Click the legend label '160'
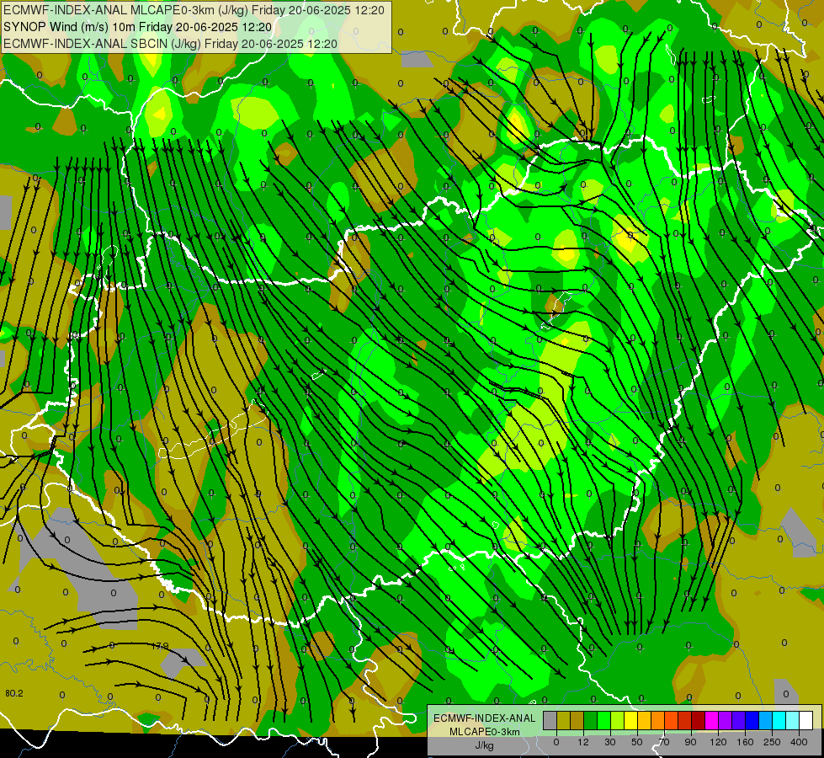The width and height of the screenshot is (824, 758). (x=745, y=742)
